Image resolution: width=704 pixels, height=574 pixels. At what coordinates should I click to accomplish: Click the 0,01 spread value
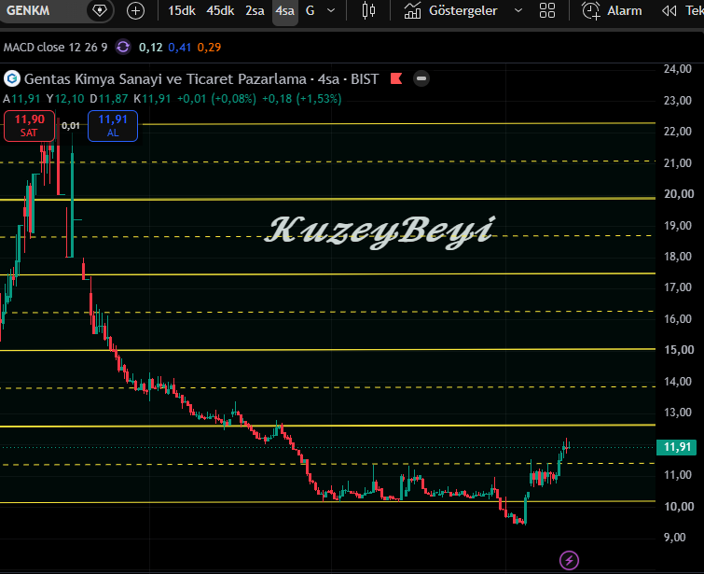(71, 126)
